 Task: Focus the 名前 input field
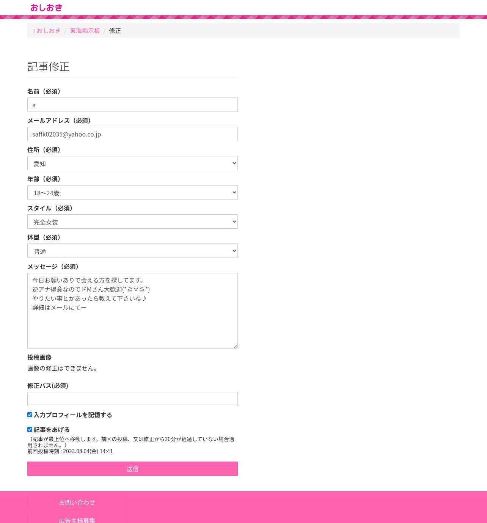coord(132,105)
